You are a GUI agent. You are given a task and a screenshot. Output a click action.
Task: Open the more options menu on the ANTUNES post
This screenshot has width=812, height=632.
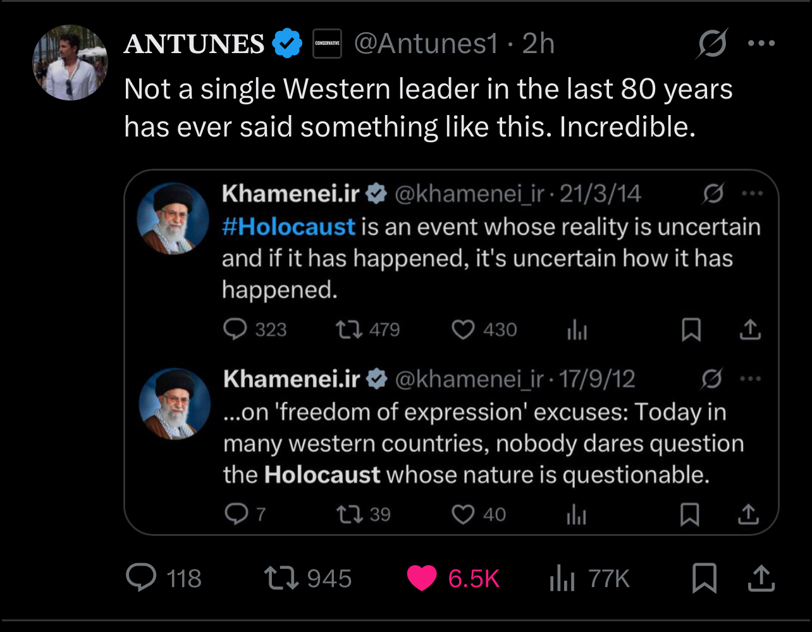pos(761,44)
